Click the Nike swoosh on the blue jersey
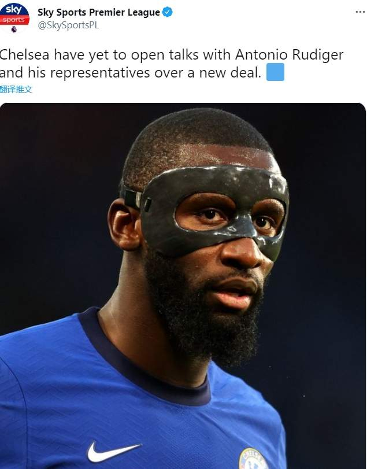Screen dimensions: 367x469 113,452
